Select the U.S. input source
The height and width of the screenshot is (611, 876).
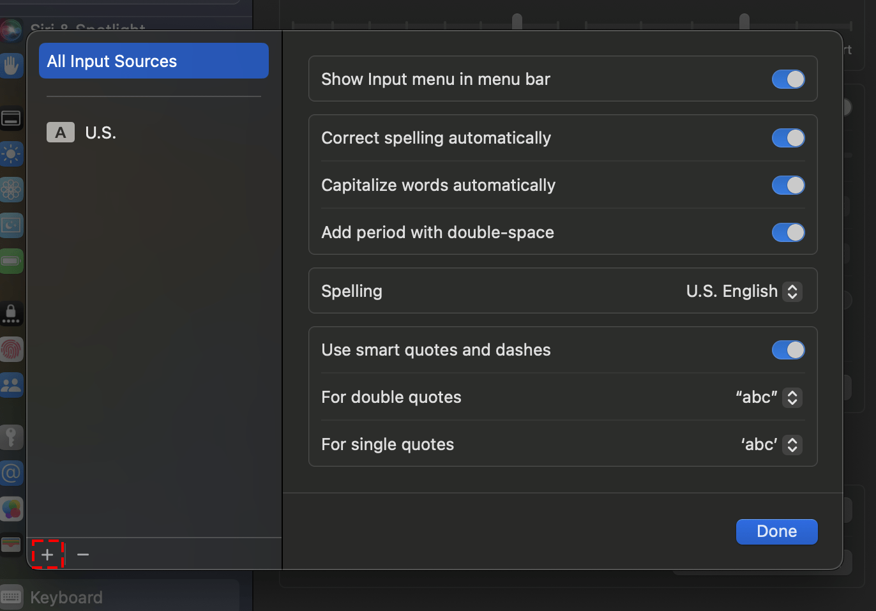tap(100, 133)
